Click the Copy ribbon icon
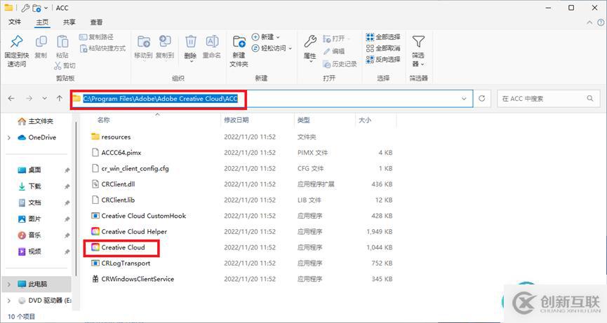This screenshot has width=607, height=323. [x=41, y=42]
